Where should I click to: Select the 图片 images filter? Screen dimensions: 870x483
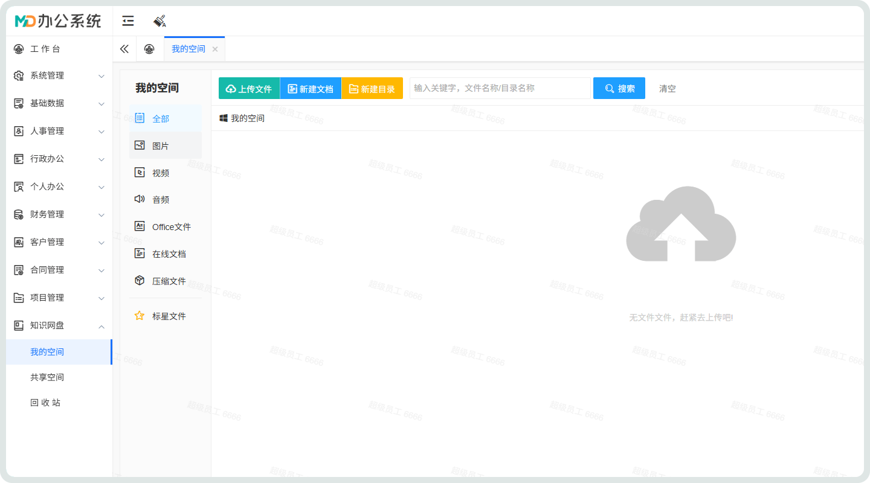point(161,146)
